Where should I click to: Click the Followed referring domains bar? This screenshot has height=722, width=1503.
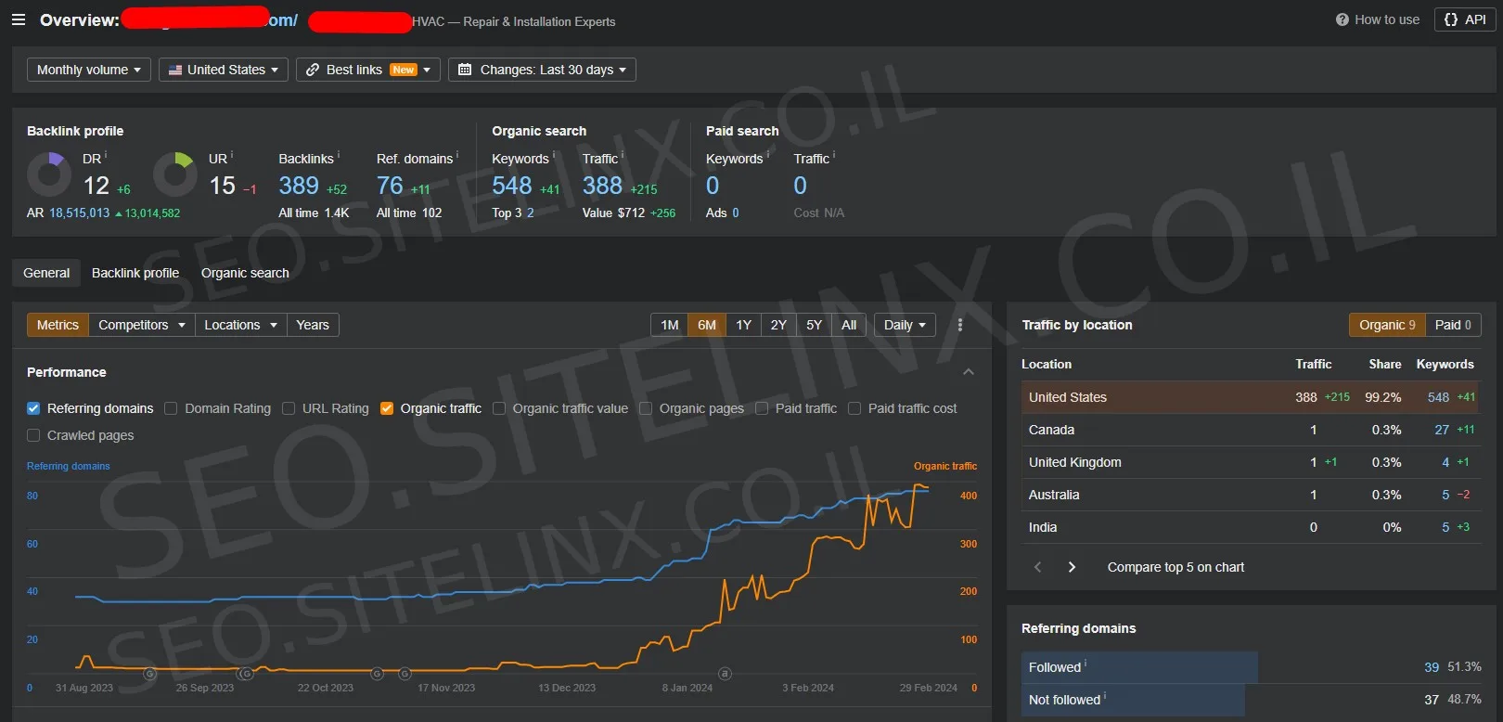point(1139,667)
